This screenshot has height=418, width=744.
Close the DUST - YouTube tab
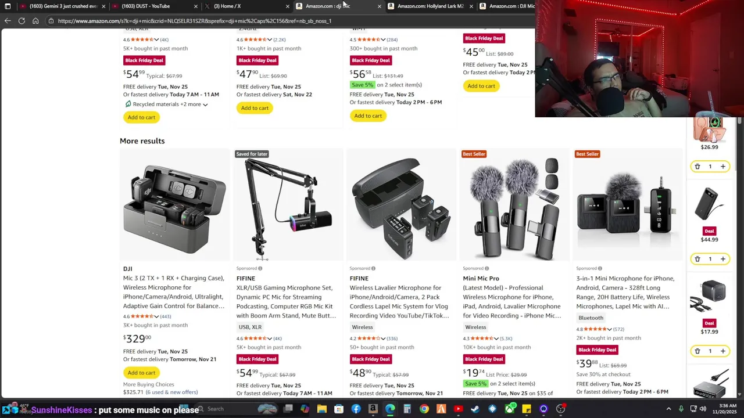tap(195, 6)
